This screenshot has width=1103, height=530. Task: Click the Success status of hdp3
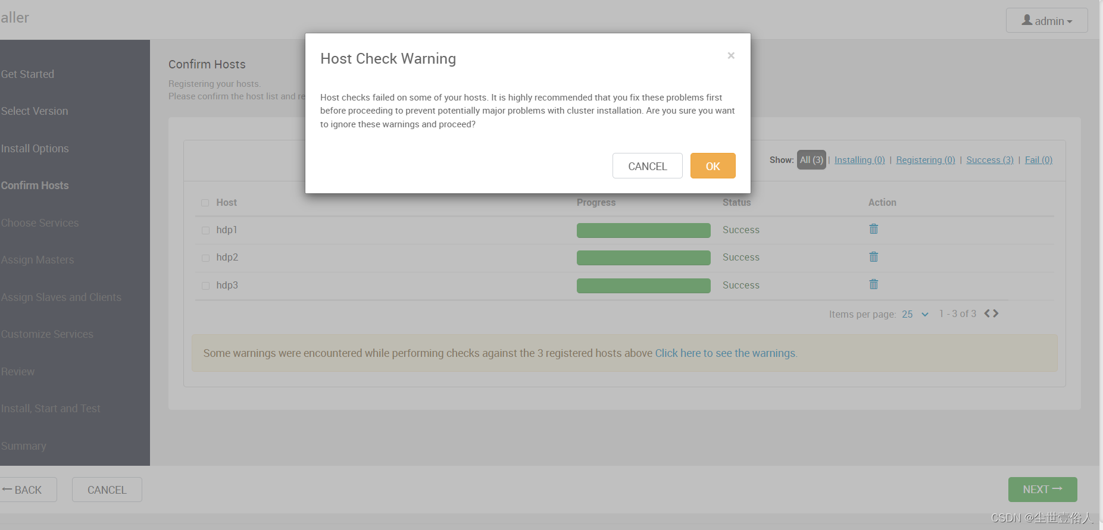(741, 285)
